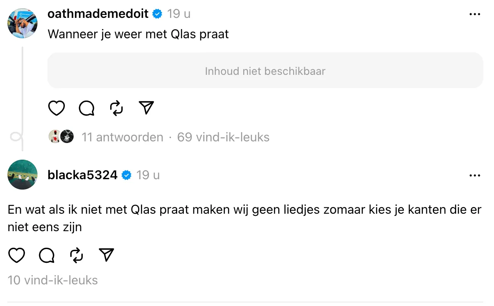Repost blacka5324's reply
This screenshot has width=494, height=306.
pyautogui.click(x=77, y=255)
